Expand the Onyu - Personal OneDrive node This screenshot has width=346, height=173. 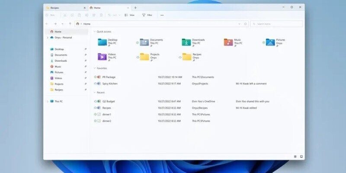pos(48,38)
